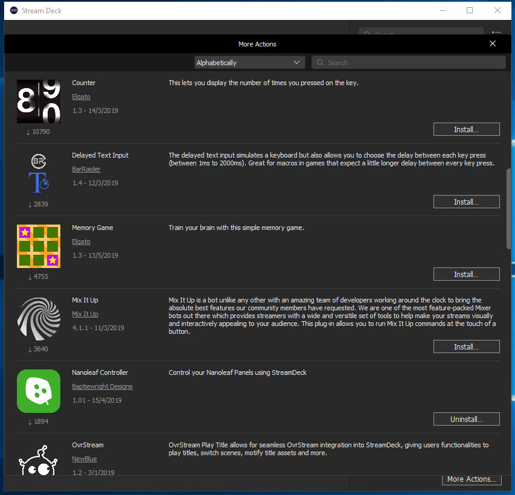Image resolution: width=515 pixels, height=495 pixels.
Task: Click the Counter download count 10790
Action: pos(38,132)
